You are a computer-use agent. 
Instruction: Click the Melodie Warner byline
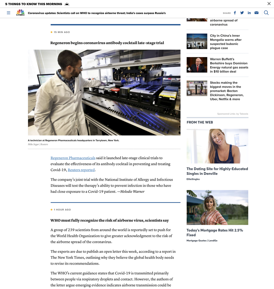click(x=132, y=191)
